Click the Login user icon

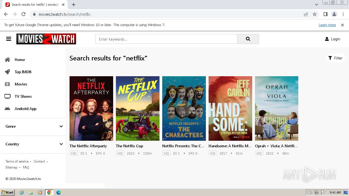(327, 39)
